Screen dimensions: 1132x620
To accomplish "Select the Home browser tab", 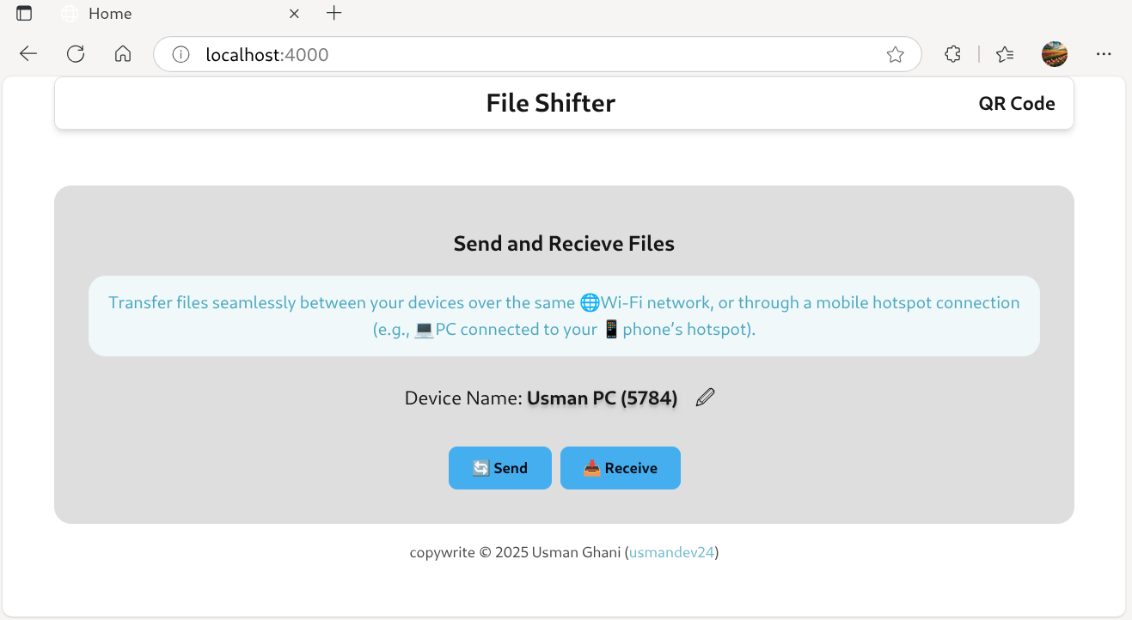I will click(x=112, y=13).
